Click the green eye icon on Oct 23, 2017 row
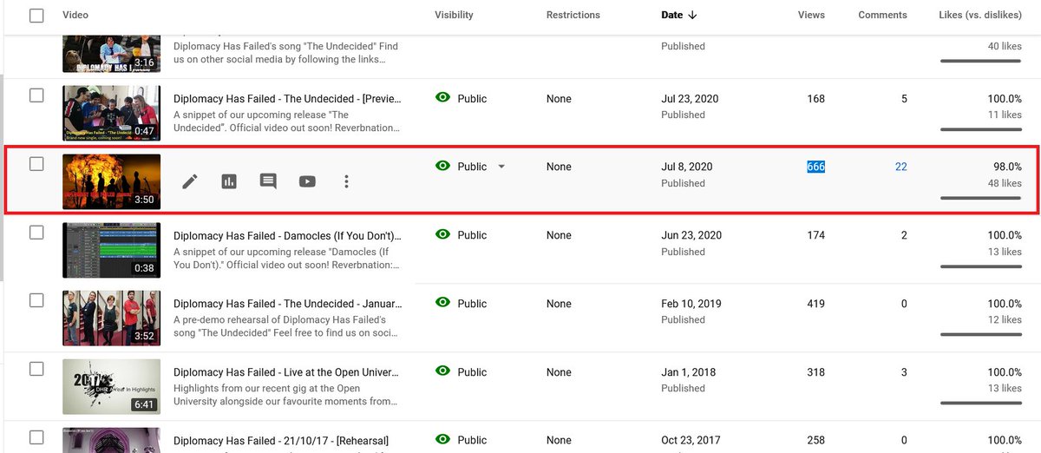The width and height of the screenshot is (1041, 453). point(443,440)
